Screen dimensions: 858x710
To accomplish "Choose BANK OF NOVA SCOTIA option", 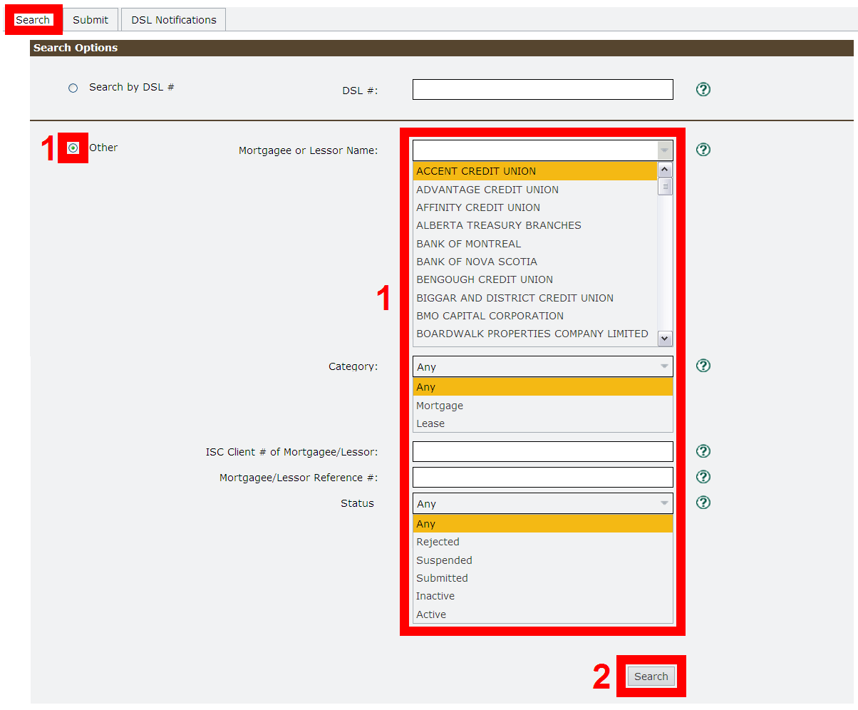I will point(534,262).
